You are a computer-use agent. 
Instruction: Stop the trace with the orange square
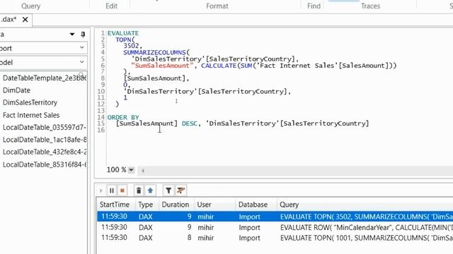pos(122,190)
